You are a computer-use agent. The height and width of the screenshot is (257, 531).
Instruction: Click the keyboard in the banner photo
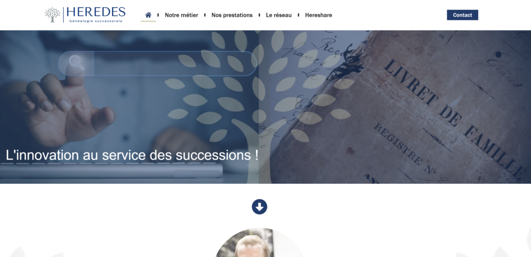tap(111, 170)
